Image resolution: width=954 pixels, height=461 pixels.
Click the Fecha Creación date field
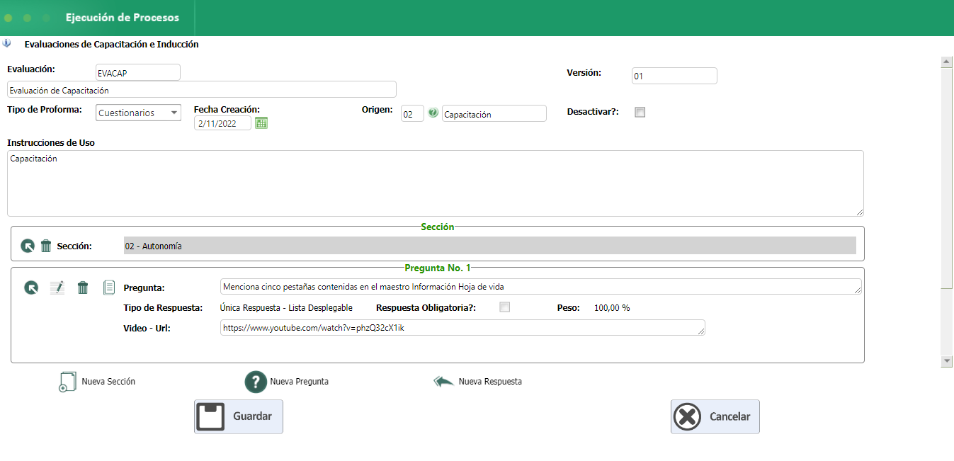pyautogui.click(x=222, y=123)
